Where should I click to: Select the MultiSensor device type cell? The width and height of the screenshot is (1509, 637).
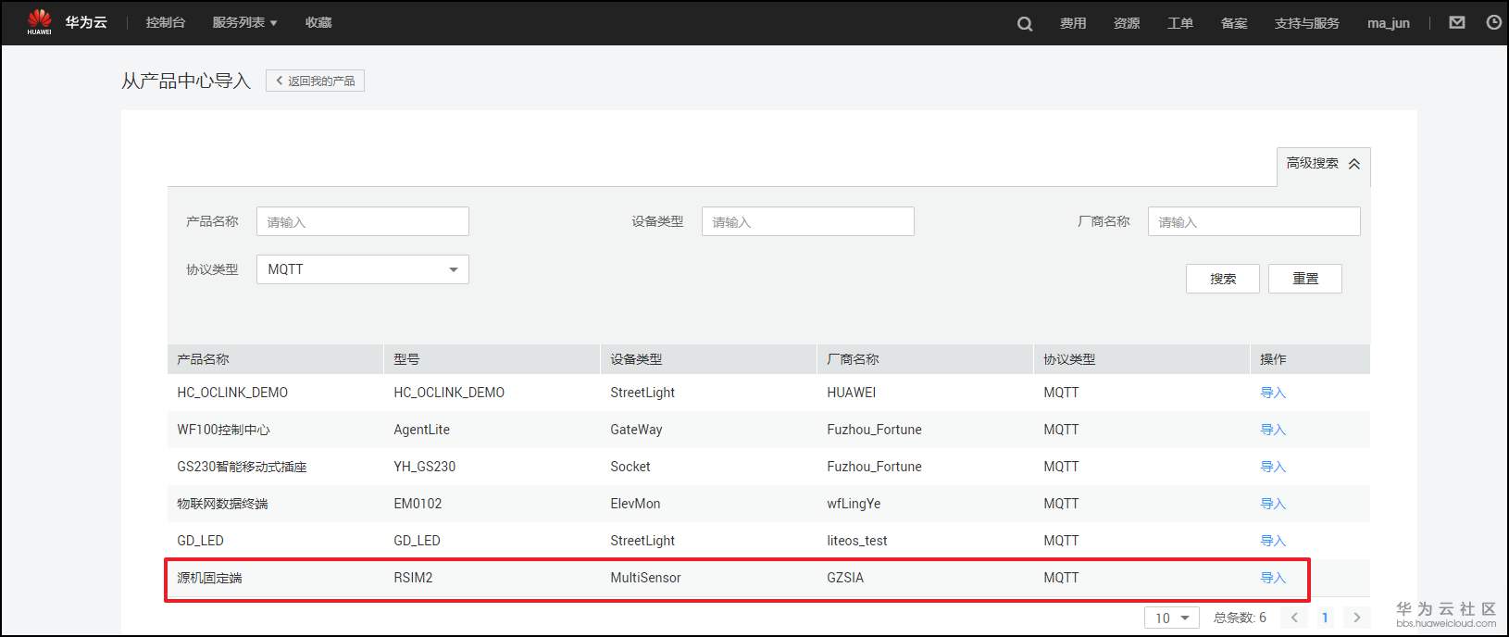[645, 578]
